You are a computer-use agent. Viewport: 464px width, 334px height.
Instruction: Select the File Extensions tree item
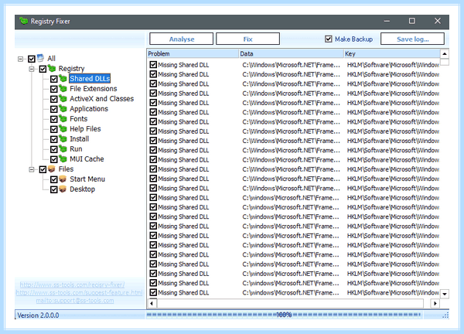tap(94, 88)
